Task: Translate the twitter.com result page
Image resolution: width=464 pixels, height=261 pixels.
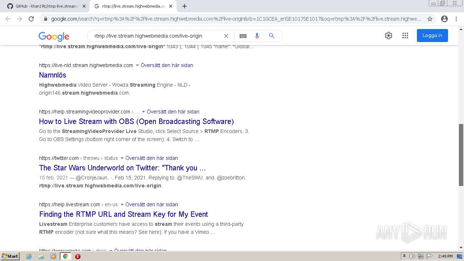Action: pos(152,158)
